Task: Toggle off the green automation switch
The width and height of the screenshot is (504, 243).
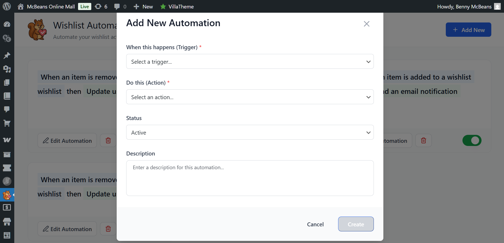Action: pyautogui.click(x=472, y=140)
